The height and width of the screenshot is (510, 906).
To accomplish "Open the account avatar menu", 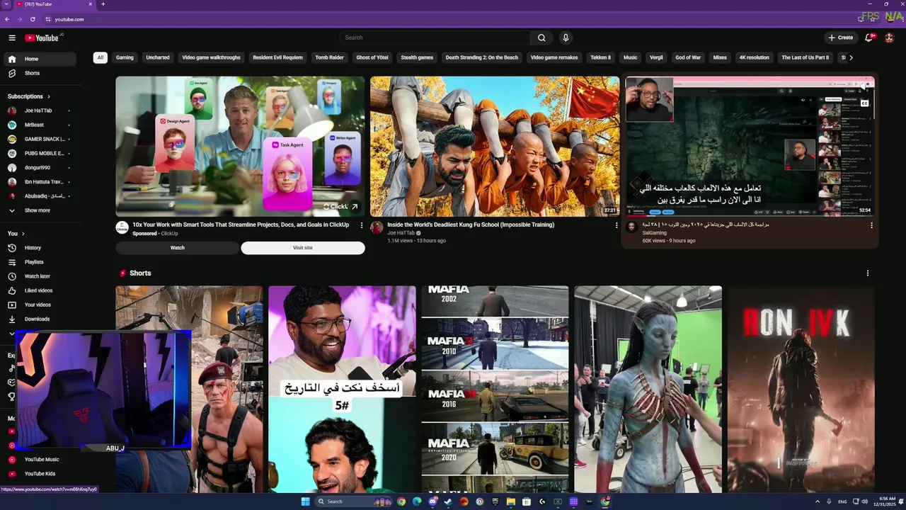I will pyautogui.click(x=890, y=38).
